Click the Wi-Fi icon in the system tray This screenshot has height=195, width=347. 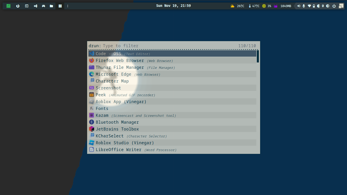pyautogui.click(x=309, y=6)
